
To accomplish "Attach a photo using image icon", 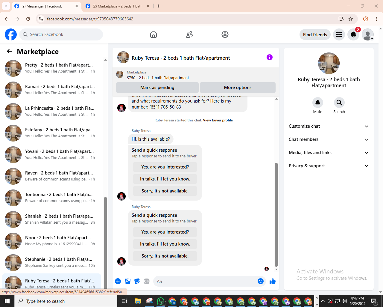I will coord(128,281).
